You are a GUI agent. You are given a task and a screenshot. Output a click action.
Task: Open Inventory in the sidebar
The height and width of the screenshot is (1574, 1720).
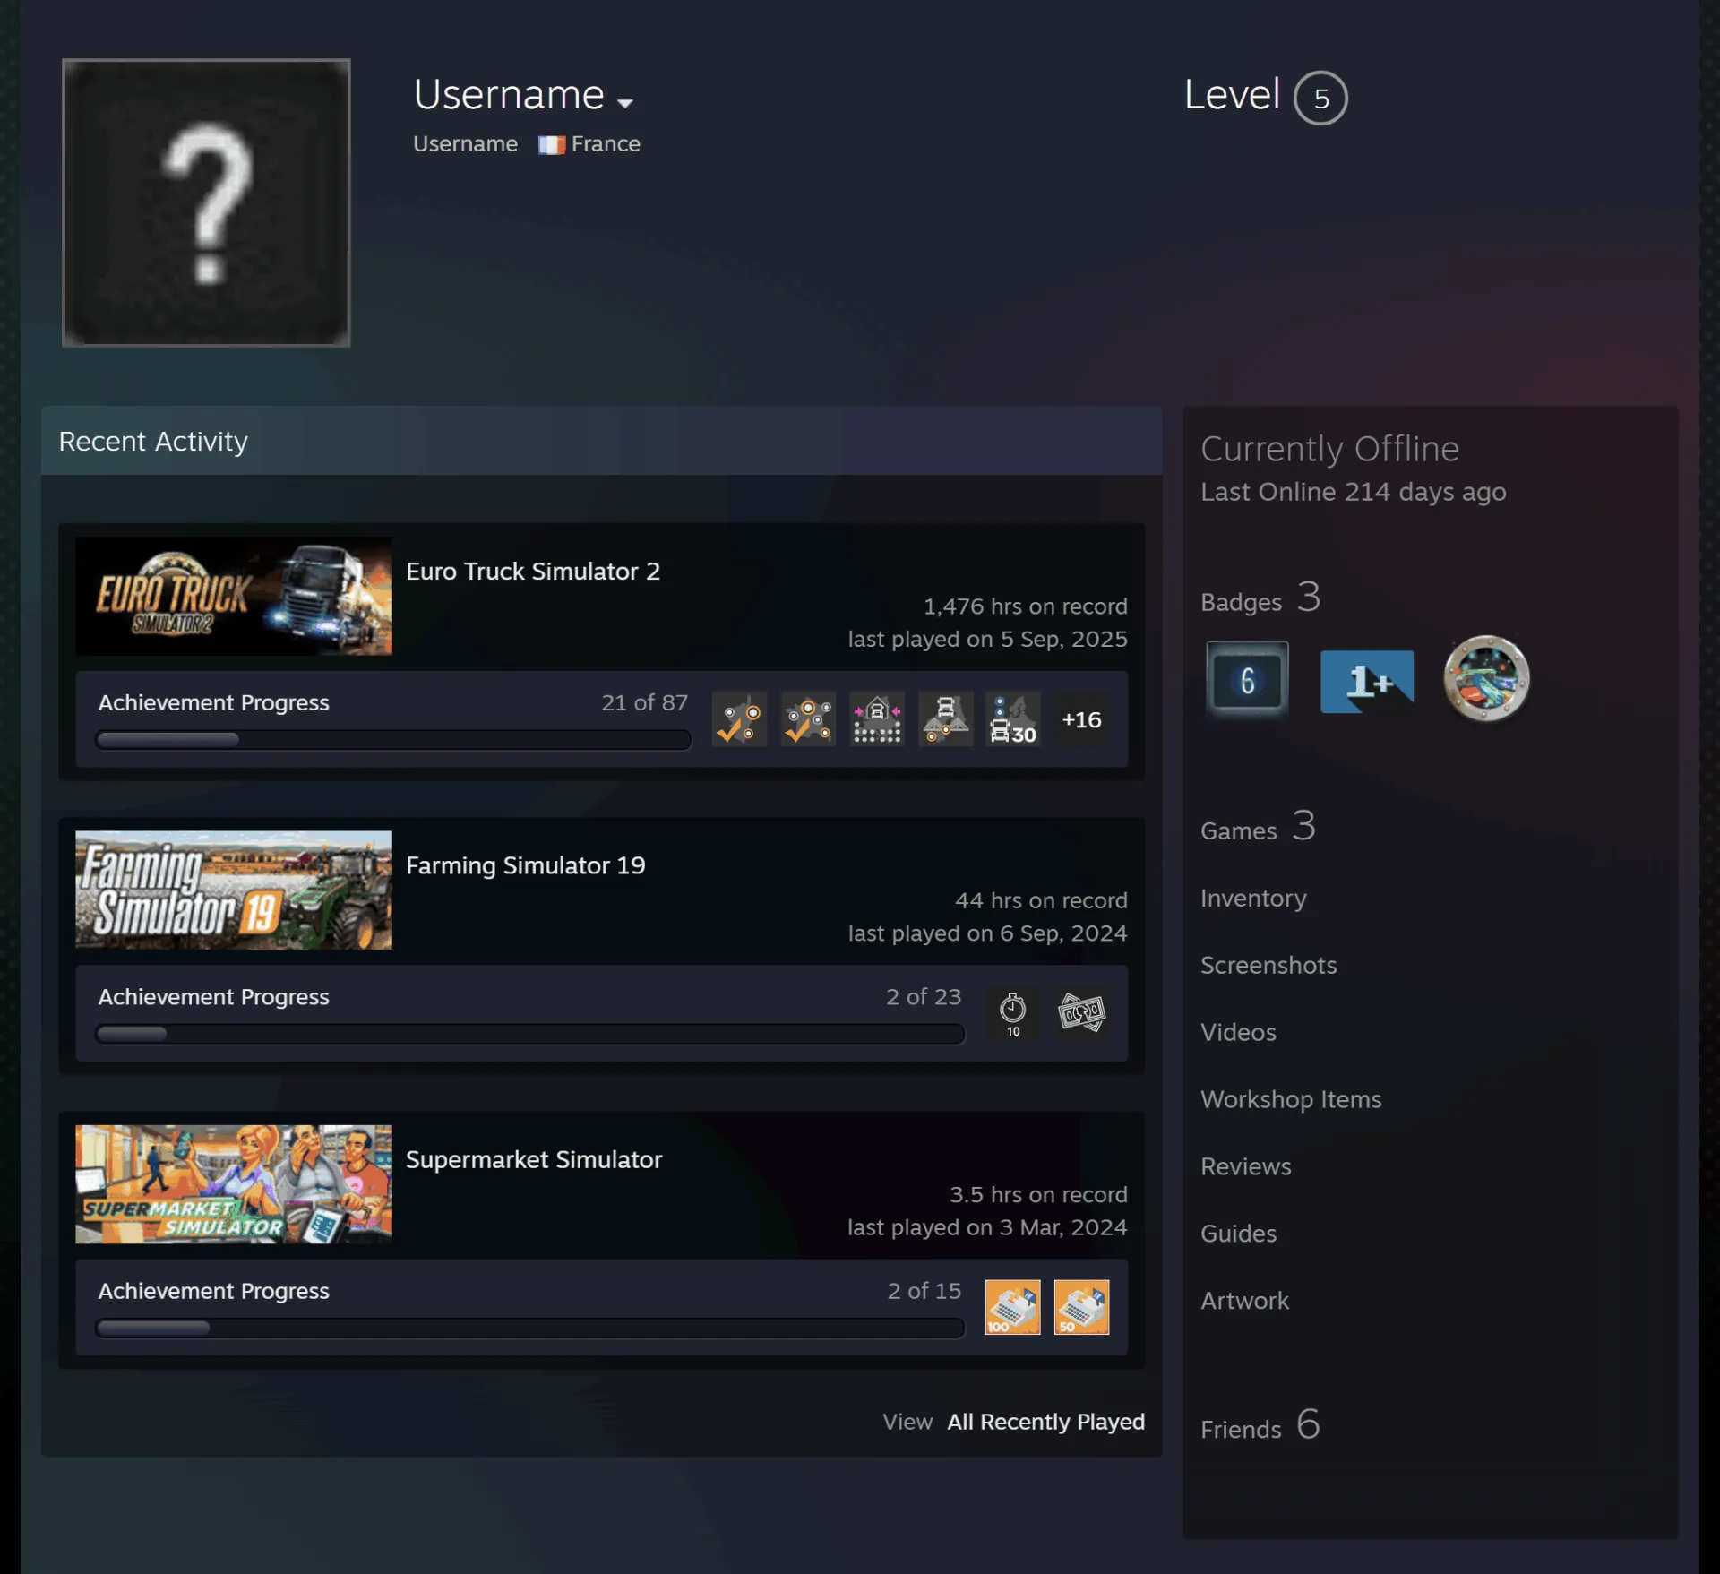pos(1253,898)
